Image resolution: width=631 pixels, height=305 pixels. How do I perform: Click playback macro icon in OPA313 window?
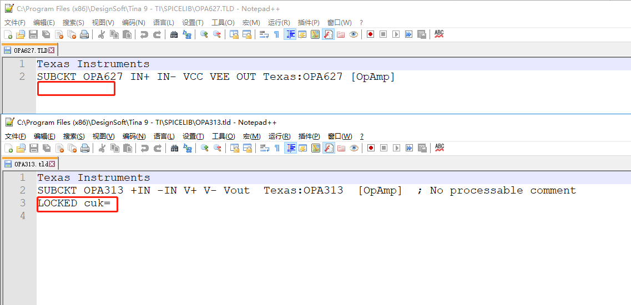point(396,148)
